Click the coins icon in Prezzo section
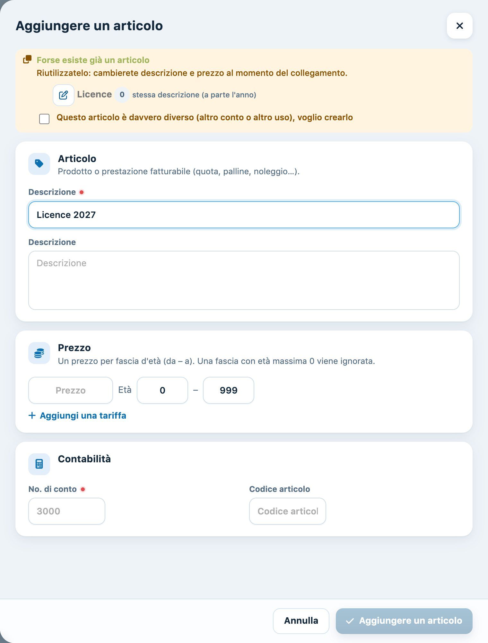Screen dimensions: 488x643 (x=39, y=353)
